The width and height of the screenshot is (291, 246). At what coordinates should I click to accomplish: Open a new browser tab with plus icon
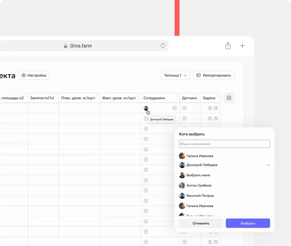[x=243, y=46]
